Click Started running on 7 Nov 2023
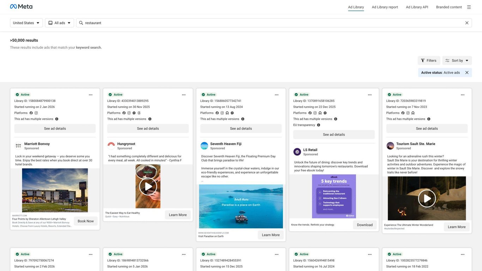This screenshot has height=271, width=482. click(407, 107)
